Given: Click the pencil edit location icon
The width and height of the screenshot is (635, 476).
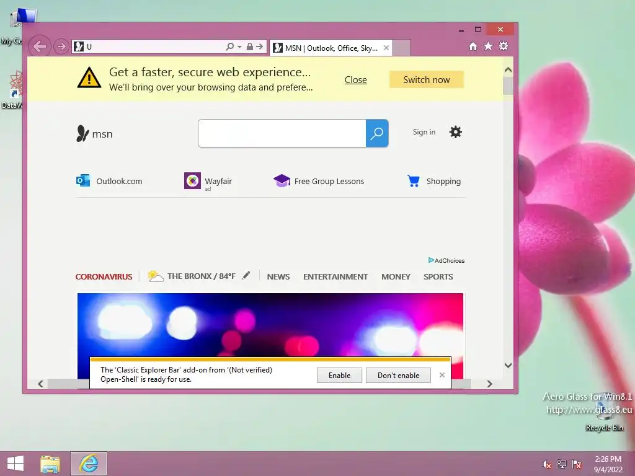Looking at the screenshot, I should (x=246, y=276).
